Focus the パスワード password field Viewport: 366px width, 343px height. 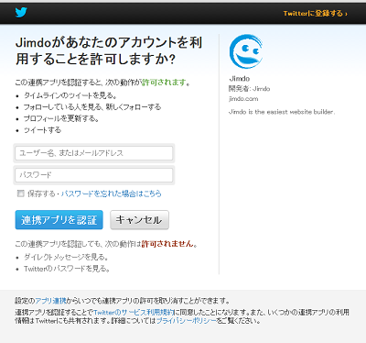point(94,175)
